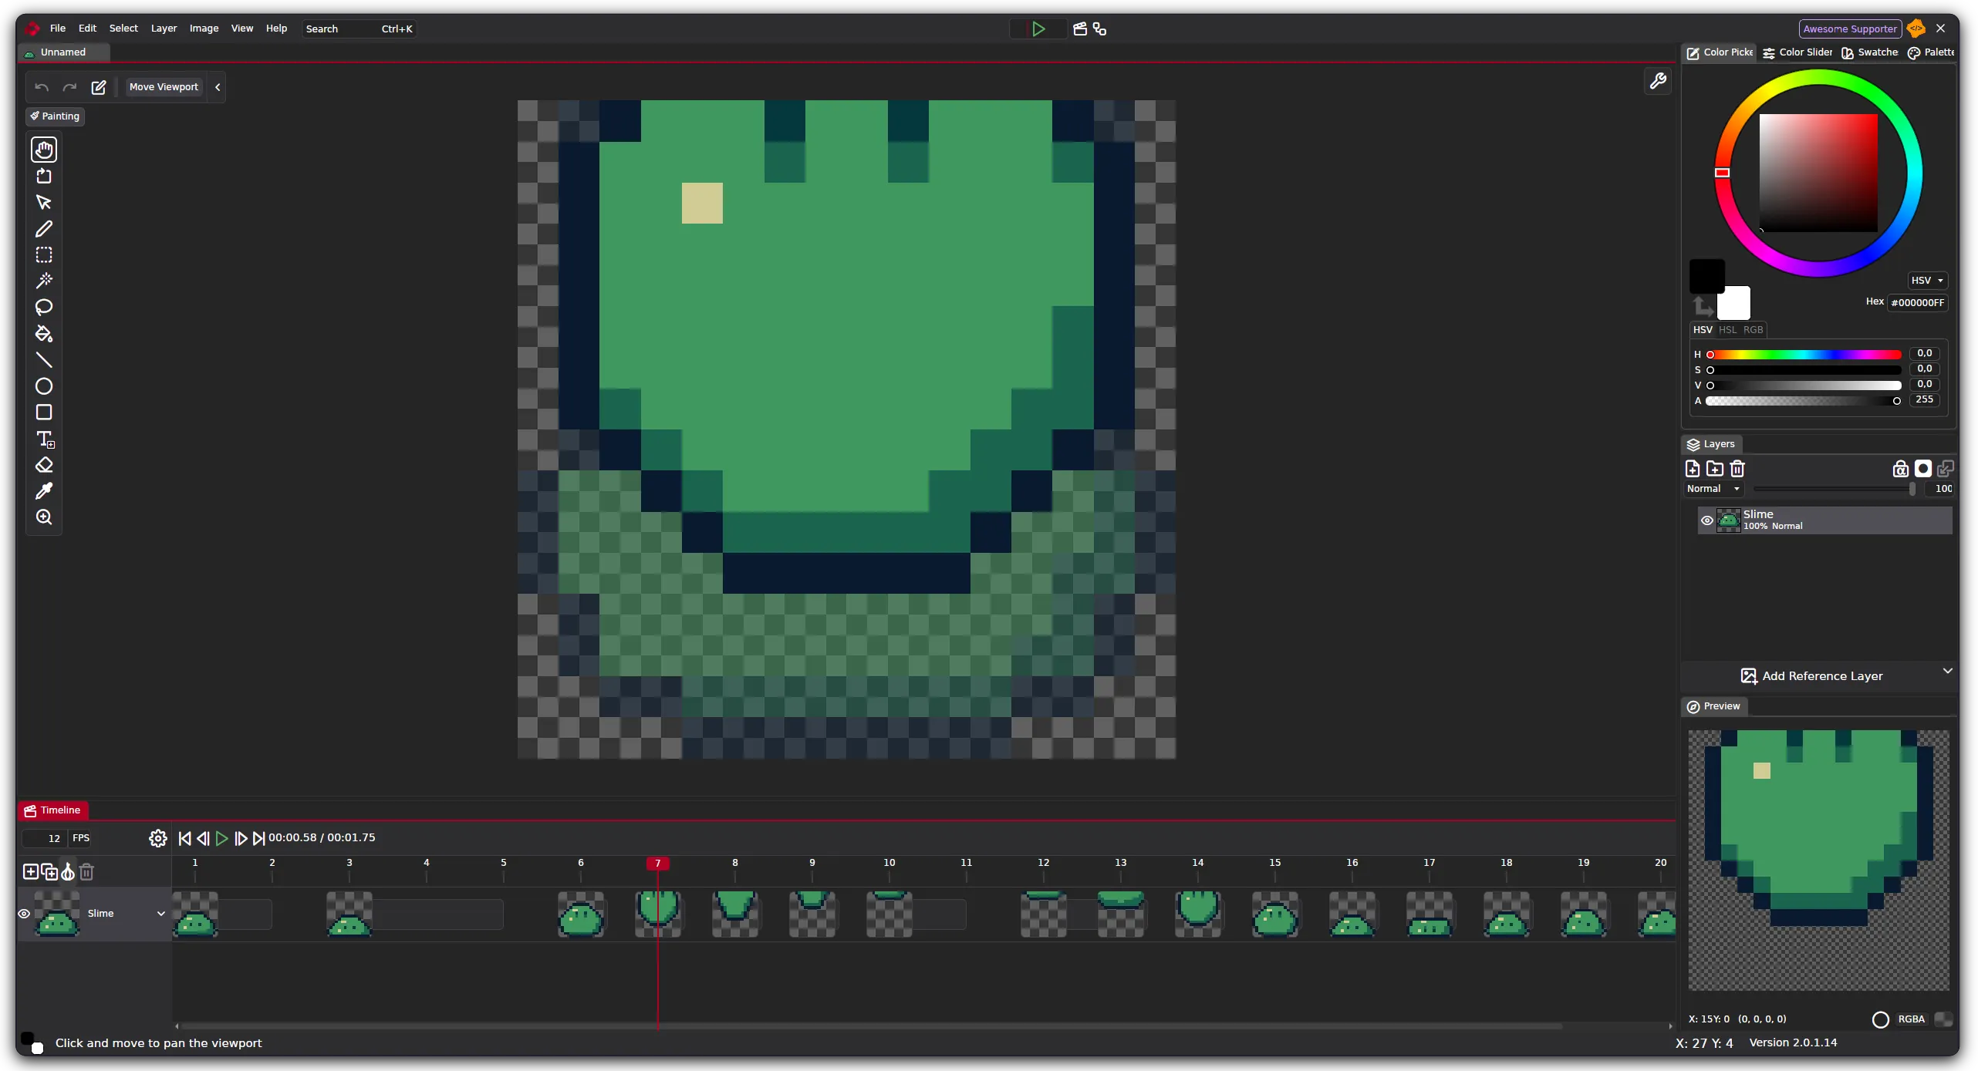Toggle lock transparency for the layer
The width and height of the screenshot is (1978, 1071).
coord(1901,469)
